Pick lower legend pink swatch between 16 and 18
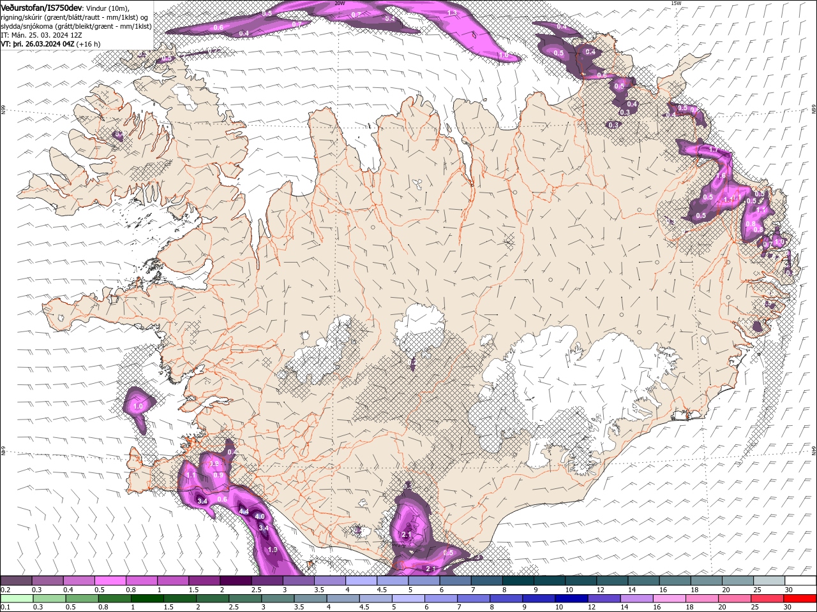 click(x=670, y=599)
